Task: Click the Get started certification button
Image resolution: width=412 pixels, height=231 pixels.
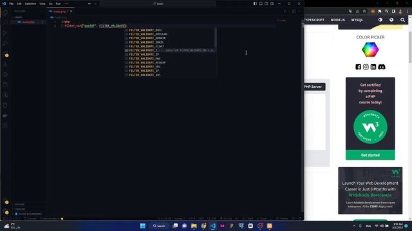Action: (370, 155)
